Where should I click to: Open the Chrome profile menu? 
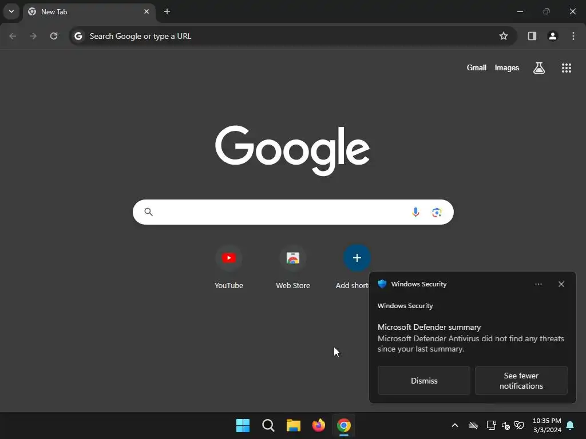553,36
